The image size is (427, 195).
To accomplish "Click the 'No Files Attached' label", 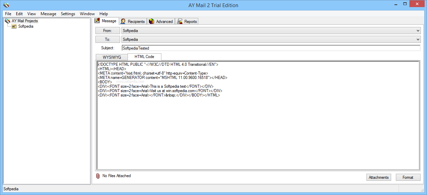I will (116, 176).
